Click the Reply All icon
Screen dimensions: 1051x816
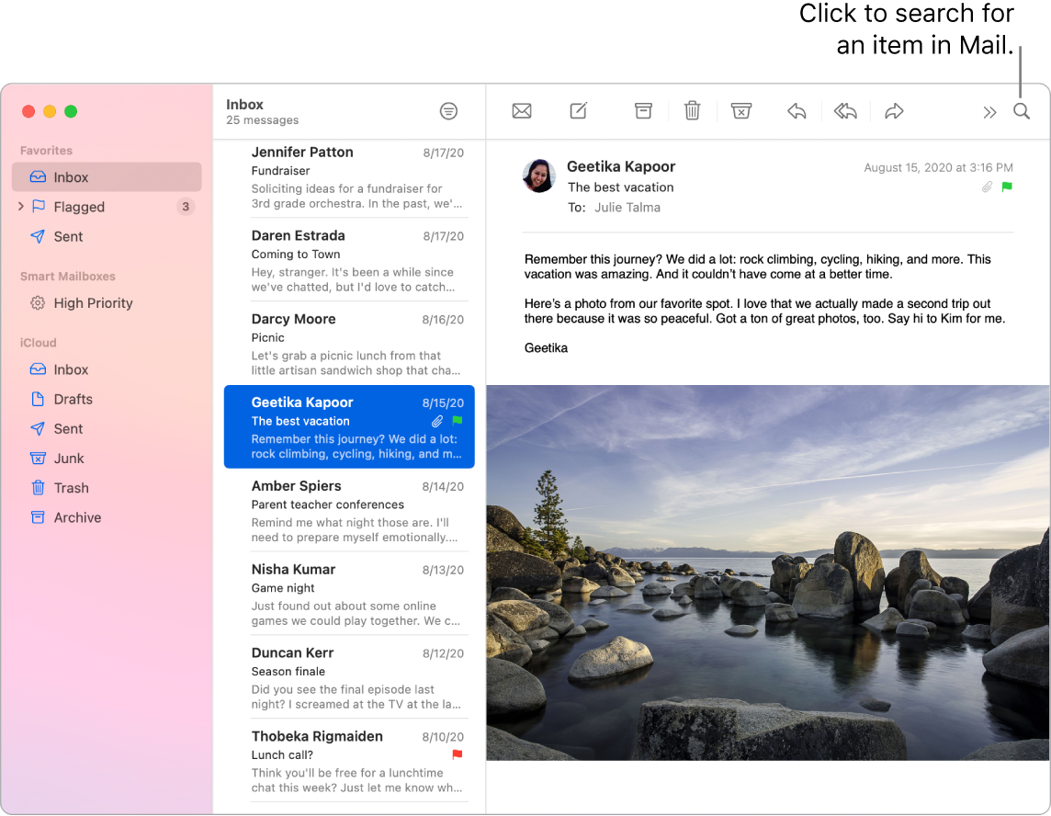[845, 110]
